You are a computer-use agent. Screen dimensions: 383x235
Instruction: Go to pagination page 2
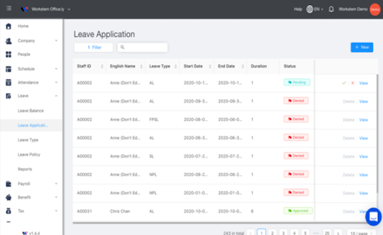(273, 233)
